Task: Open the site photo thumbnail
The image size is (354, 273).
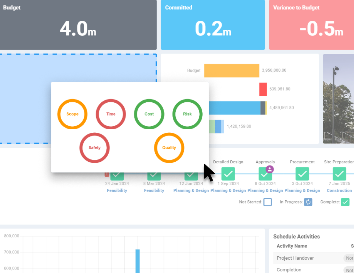Action: (339, 99)
